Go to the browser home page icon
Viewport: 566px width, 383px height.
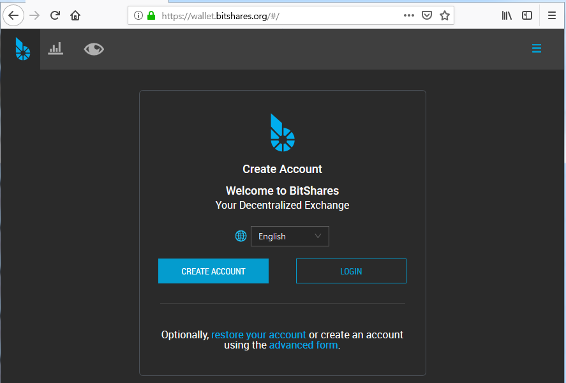tap(75, 15)
